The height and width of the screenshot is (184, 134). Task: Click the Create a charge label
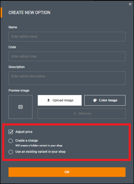coord(27,141)
